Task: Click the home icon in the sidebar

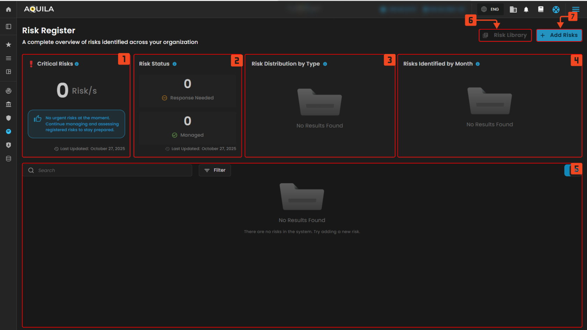Action: pos(8,9)
